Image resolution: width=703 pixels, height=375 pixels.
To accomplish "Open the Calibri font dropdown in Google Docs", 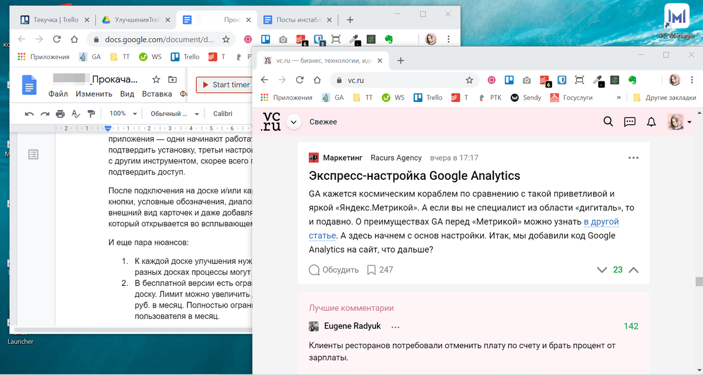I will pos(223,114).
